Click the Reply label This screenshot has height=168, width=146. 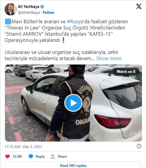[40, 157]
